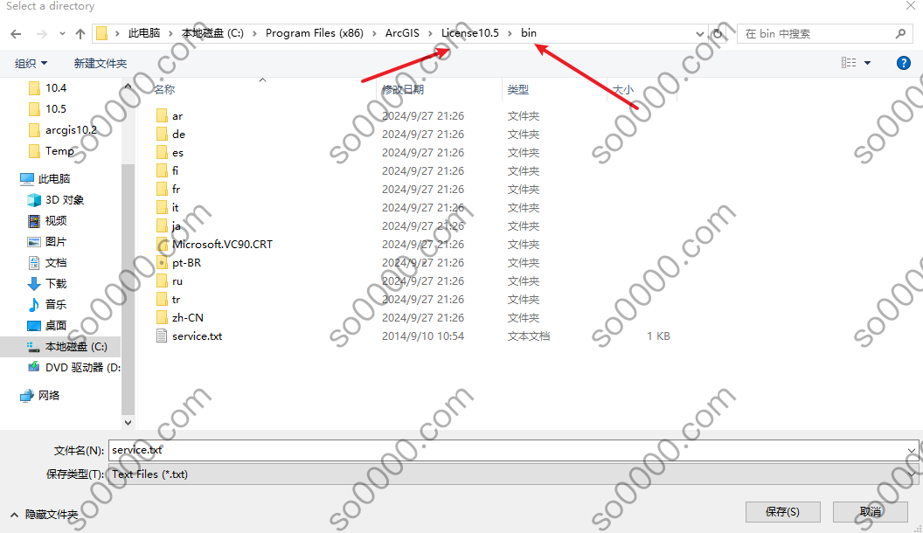The height and width of the screenshot is (533, 923).
Task: Open view options dropdown arrow
Action: pos(867,62)
